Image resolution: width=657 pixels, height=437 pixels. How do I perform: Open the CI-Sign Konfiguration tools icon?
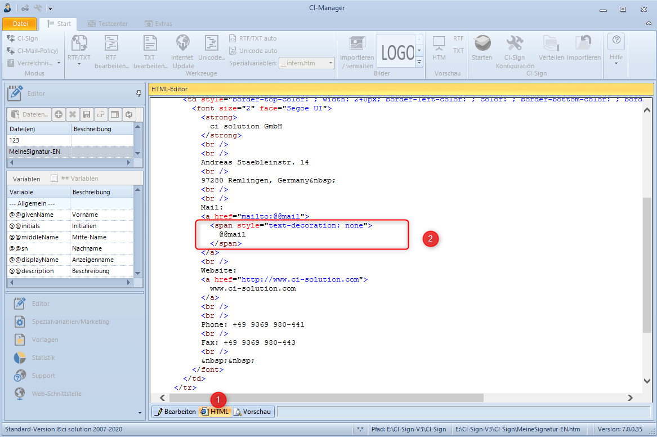pyautogui.click(x=515, y=43)
